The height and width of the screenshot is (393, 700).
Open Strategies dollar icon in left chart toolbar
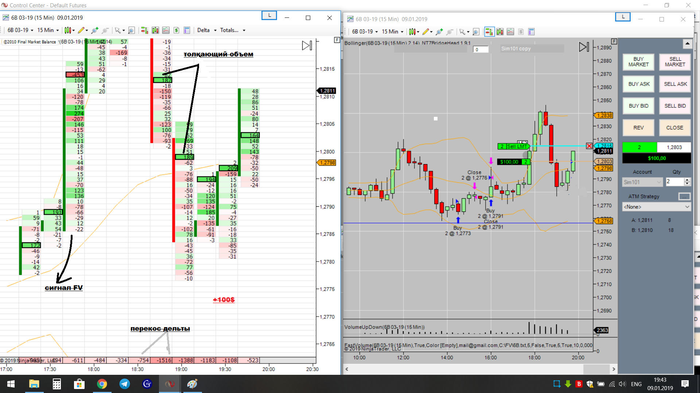[x=176, y=30]
